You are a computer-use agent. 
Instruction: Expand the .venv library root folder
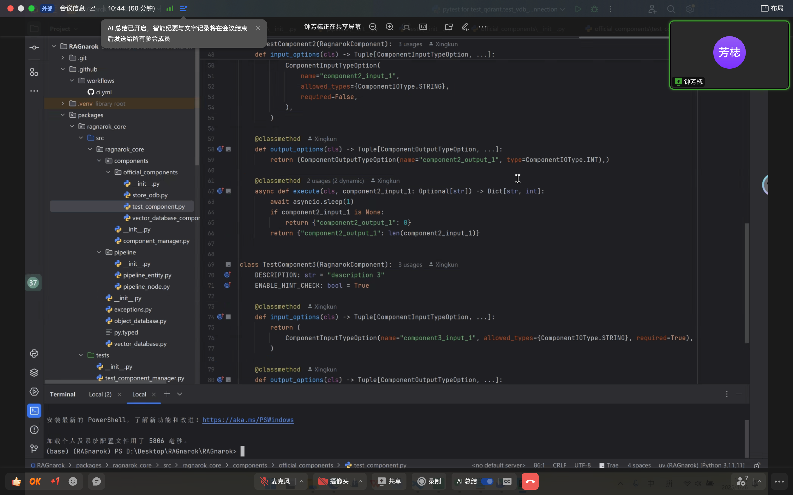63,104
